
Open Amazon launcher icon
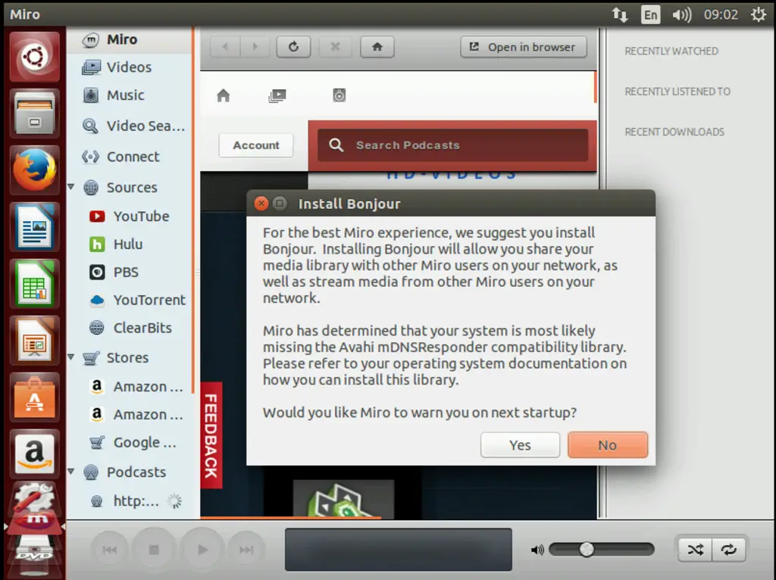click(x=34, y=454)
